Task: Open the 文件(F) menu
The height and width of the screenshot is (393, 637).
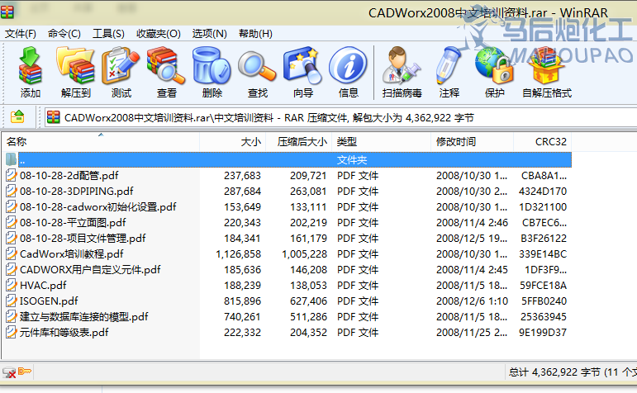Action: 21,33
